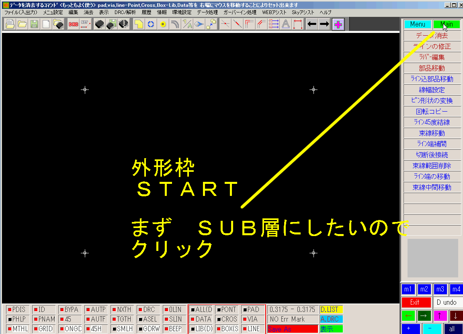Select the 部品移動 command
Screen dimensions: 463x334
click(432, 68)
